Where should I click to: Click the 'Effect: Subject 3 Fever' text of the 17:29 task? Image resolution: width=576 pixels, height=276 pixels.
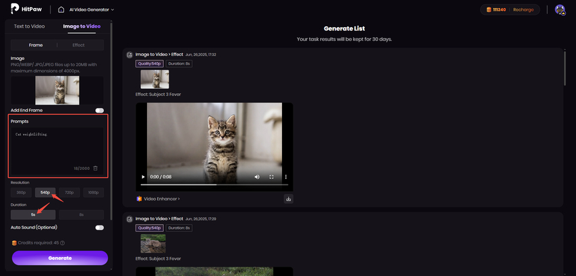pos(158,258)
